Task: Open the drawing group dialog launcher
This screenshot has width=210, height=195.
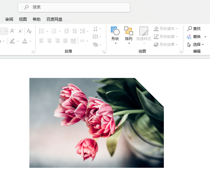Action: [x=181, y=52]
